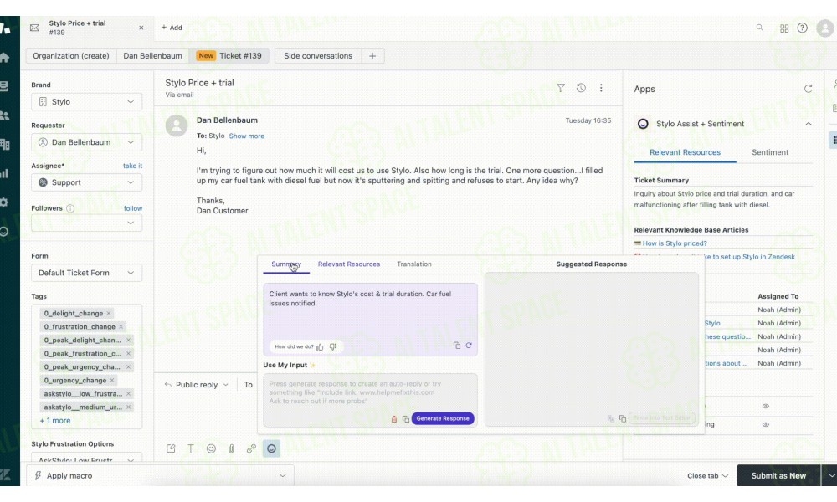This screenshot has width=837, height=502.
Task: Show ticket events history
Action: click(581, 88)
